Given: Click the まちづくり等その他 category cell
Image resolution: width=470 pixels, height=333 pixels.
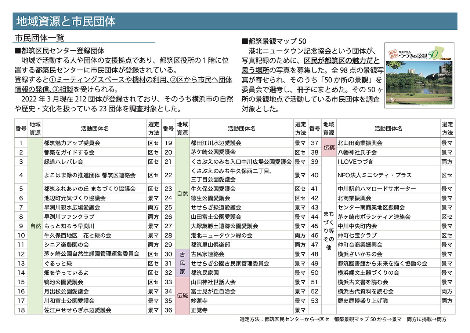Looking at the screenshot, I should coord(329,231).
